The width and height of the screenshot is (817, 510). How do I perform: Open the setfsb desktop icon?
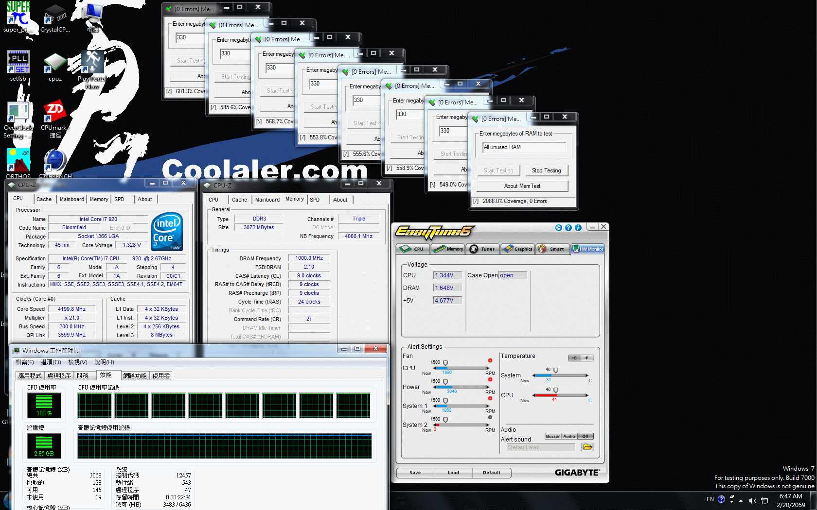(18, 66)
